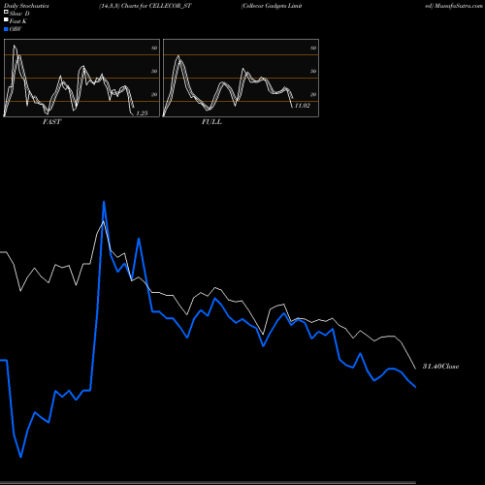Image resolution: width=485 pixels, height=485 pixels.
Task: Click the 50 level label in FULL chart
Action: click(313, 71)
